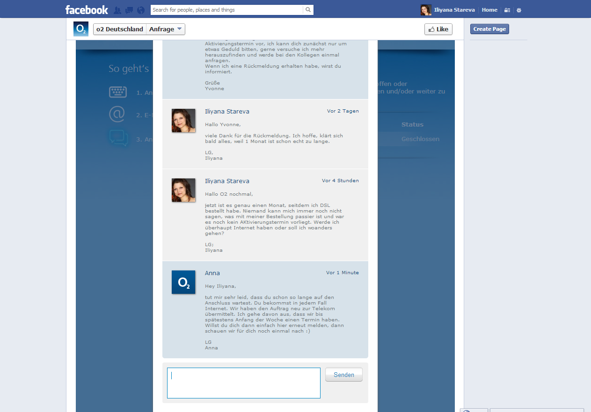The width and height of the screenshot is (591, 412).
Task: Click the Hey Iliyana greeting text
Action: [x=220, y=286]
